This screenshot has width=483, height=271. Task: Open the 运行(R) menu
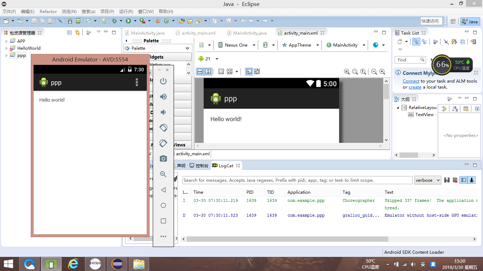[x=126, y=12]
